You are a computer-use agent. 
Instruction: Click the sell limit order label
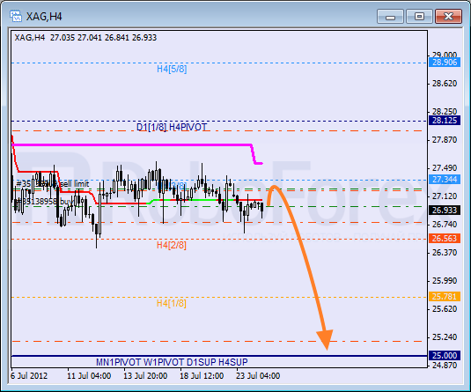pyautogui.click(x=53, y=184)
